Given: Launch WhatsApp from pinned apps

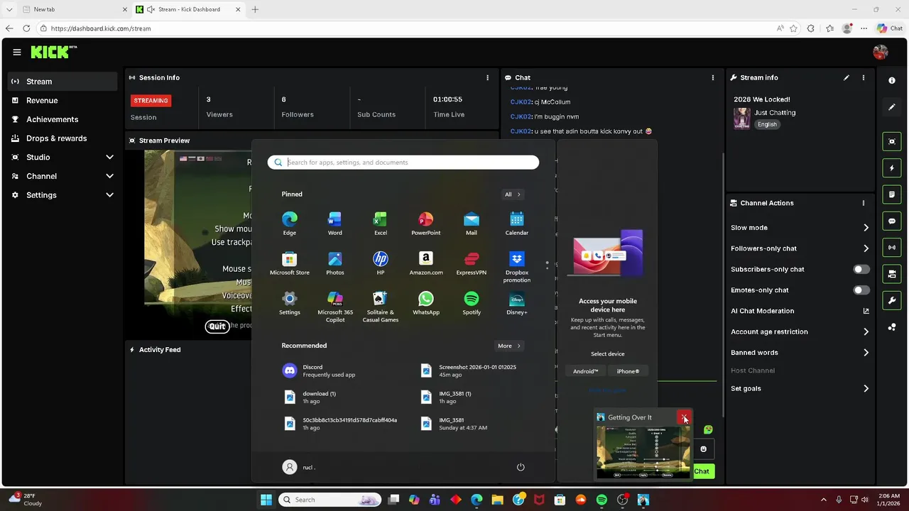Looking at the screenshot, I should (x=426, y=302).
